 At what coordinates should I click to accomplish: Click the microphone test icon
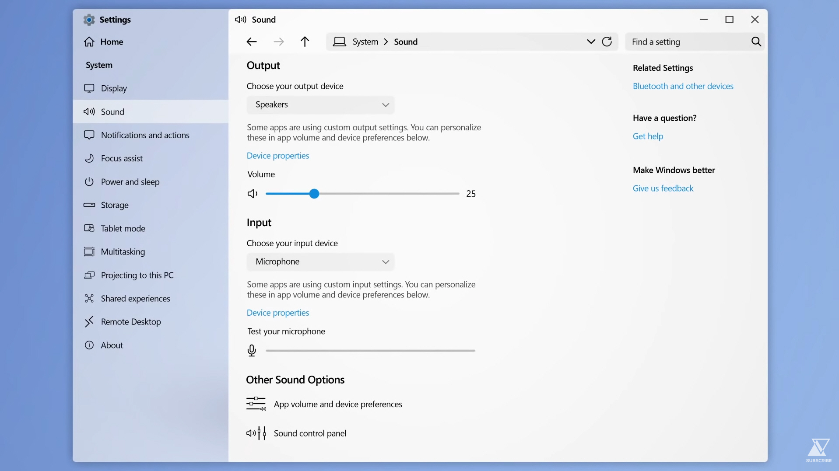point(252,350)
